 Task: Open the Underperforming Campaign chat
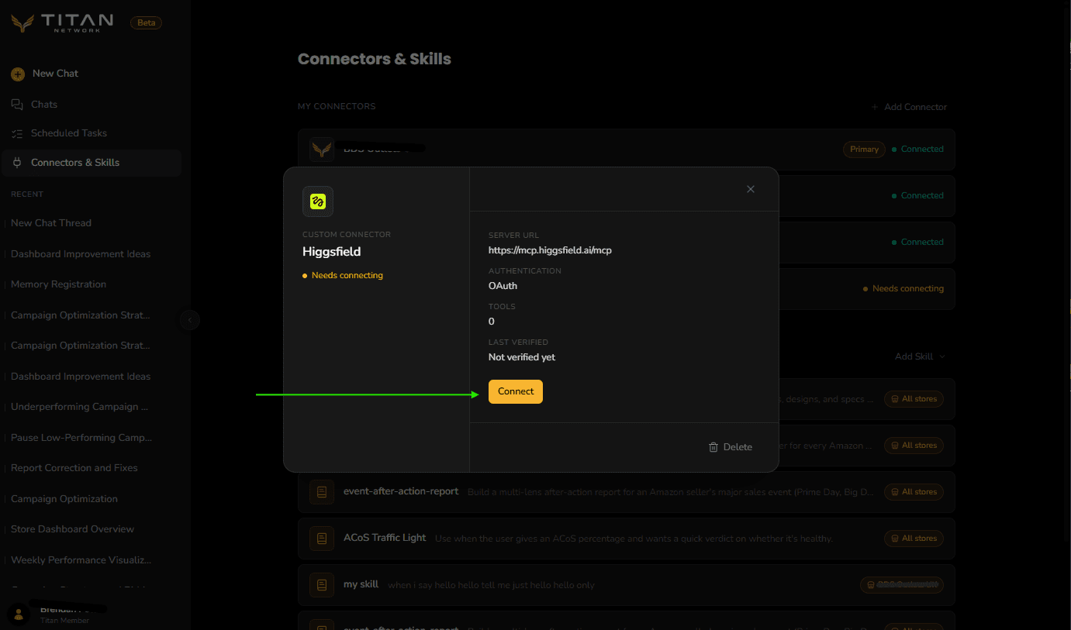80,407
